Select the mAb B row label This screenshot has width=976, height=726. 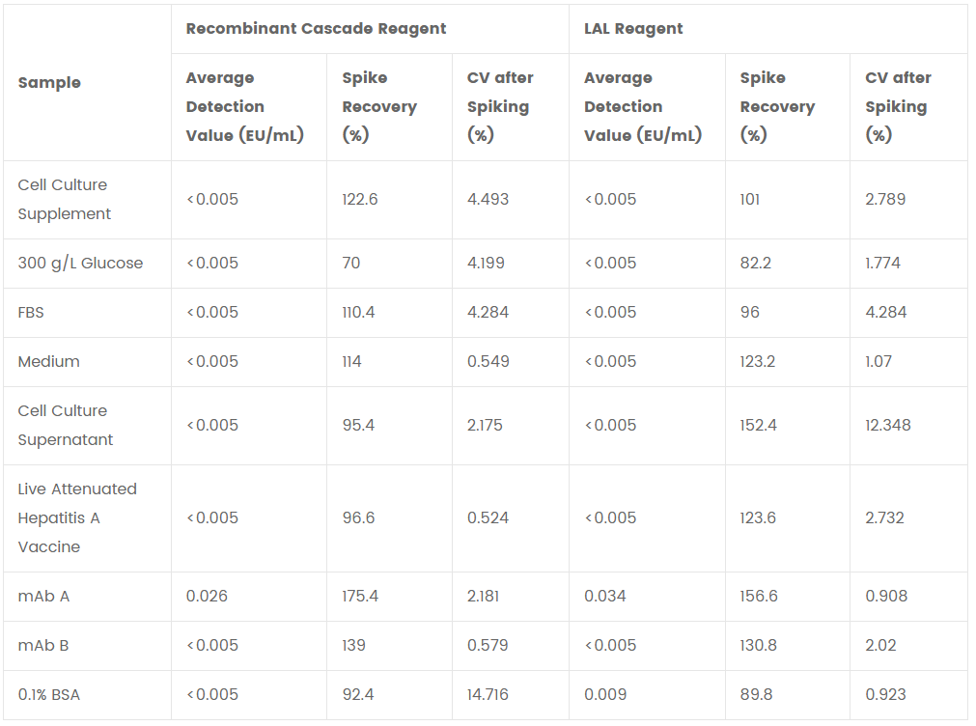tap(43, 645)
